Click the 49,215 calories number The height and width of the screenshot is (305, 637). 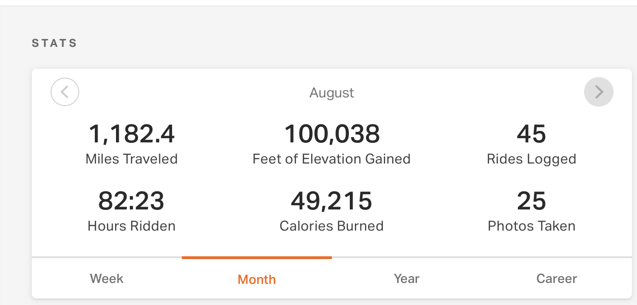pos(331,201)
